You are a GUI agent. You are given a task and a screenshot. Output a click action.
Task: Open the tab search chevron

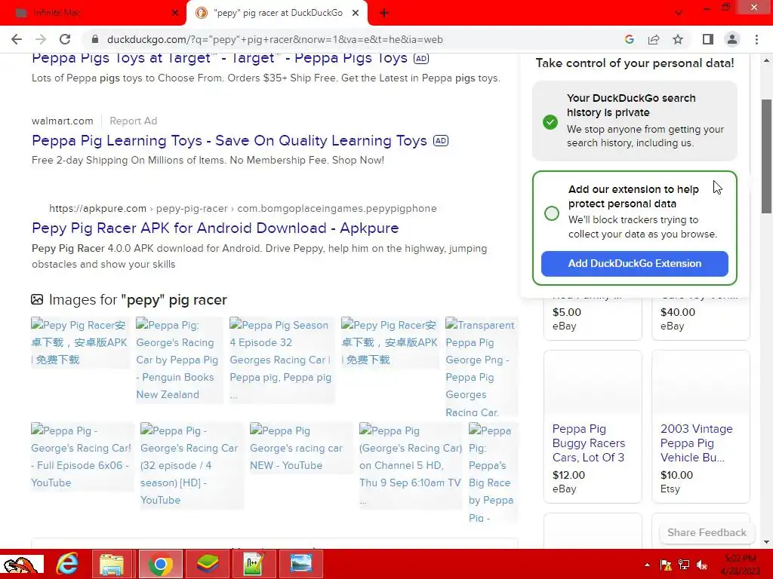click(679, 13)
